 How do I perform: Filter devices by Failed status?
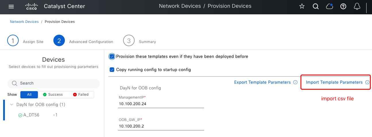tap(81, 95)
